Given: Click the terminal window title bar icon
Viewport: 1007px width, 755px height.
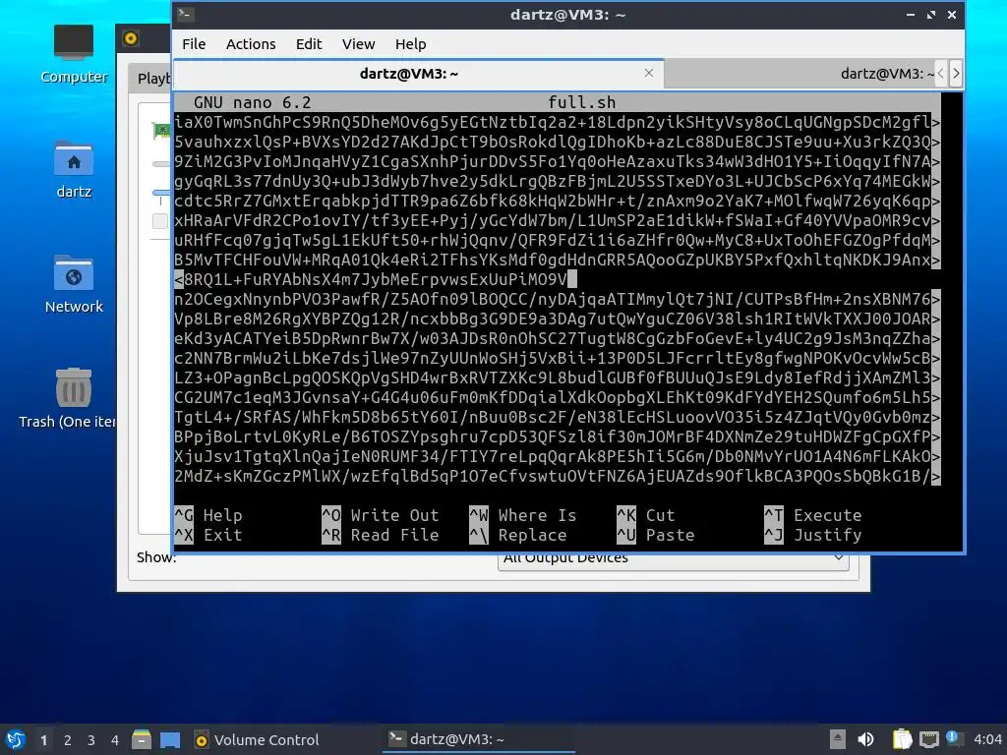Looking at the screenshot, I should point(186,14).
